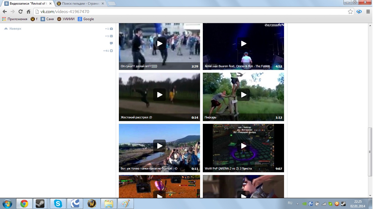Switch to the 'Видеозаписи Revival of' tab

[x=27, y=4]
